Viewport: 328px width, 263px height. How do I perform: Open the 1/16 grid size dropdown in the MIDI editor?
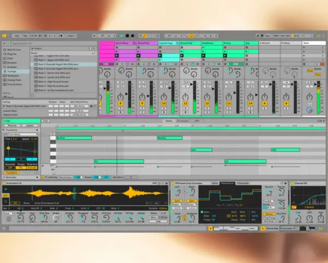(x=321, y=121)
